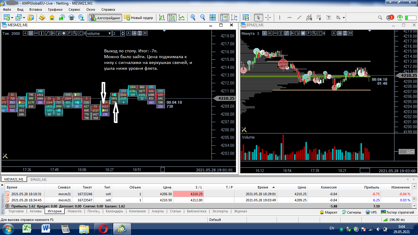
Task: Open new chart from main toolbar
Action: [x=6, y=17]
